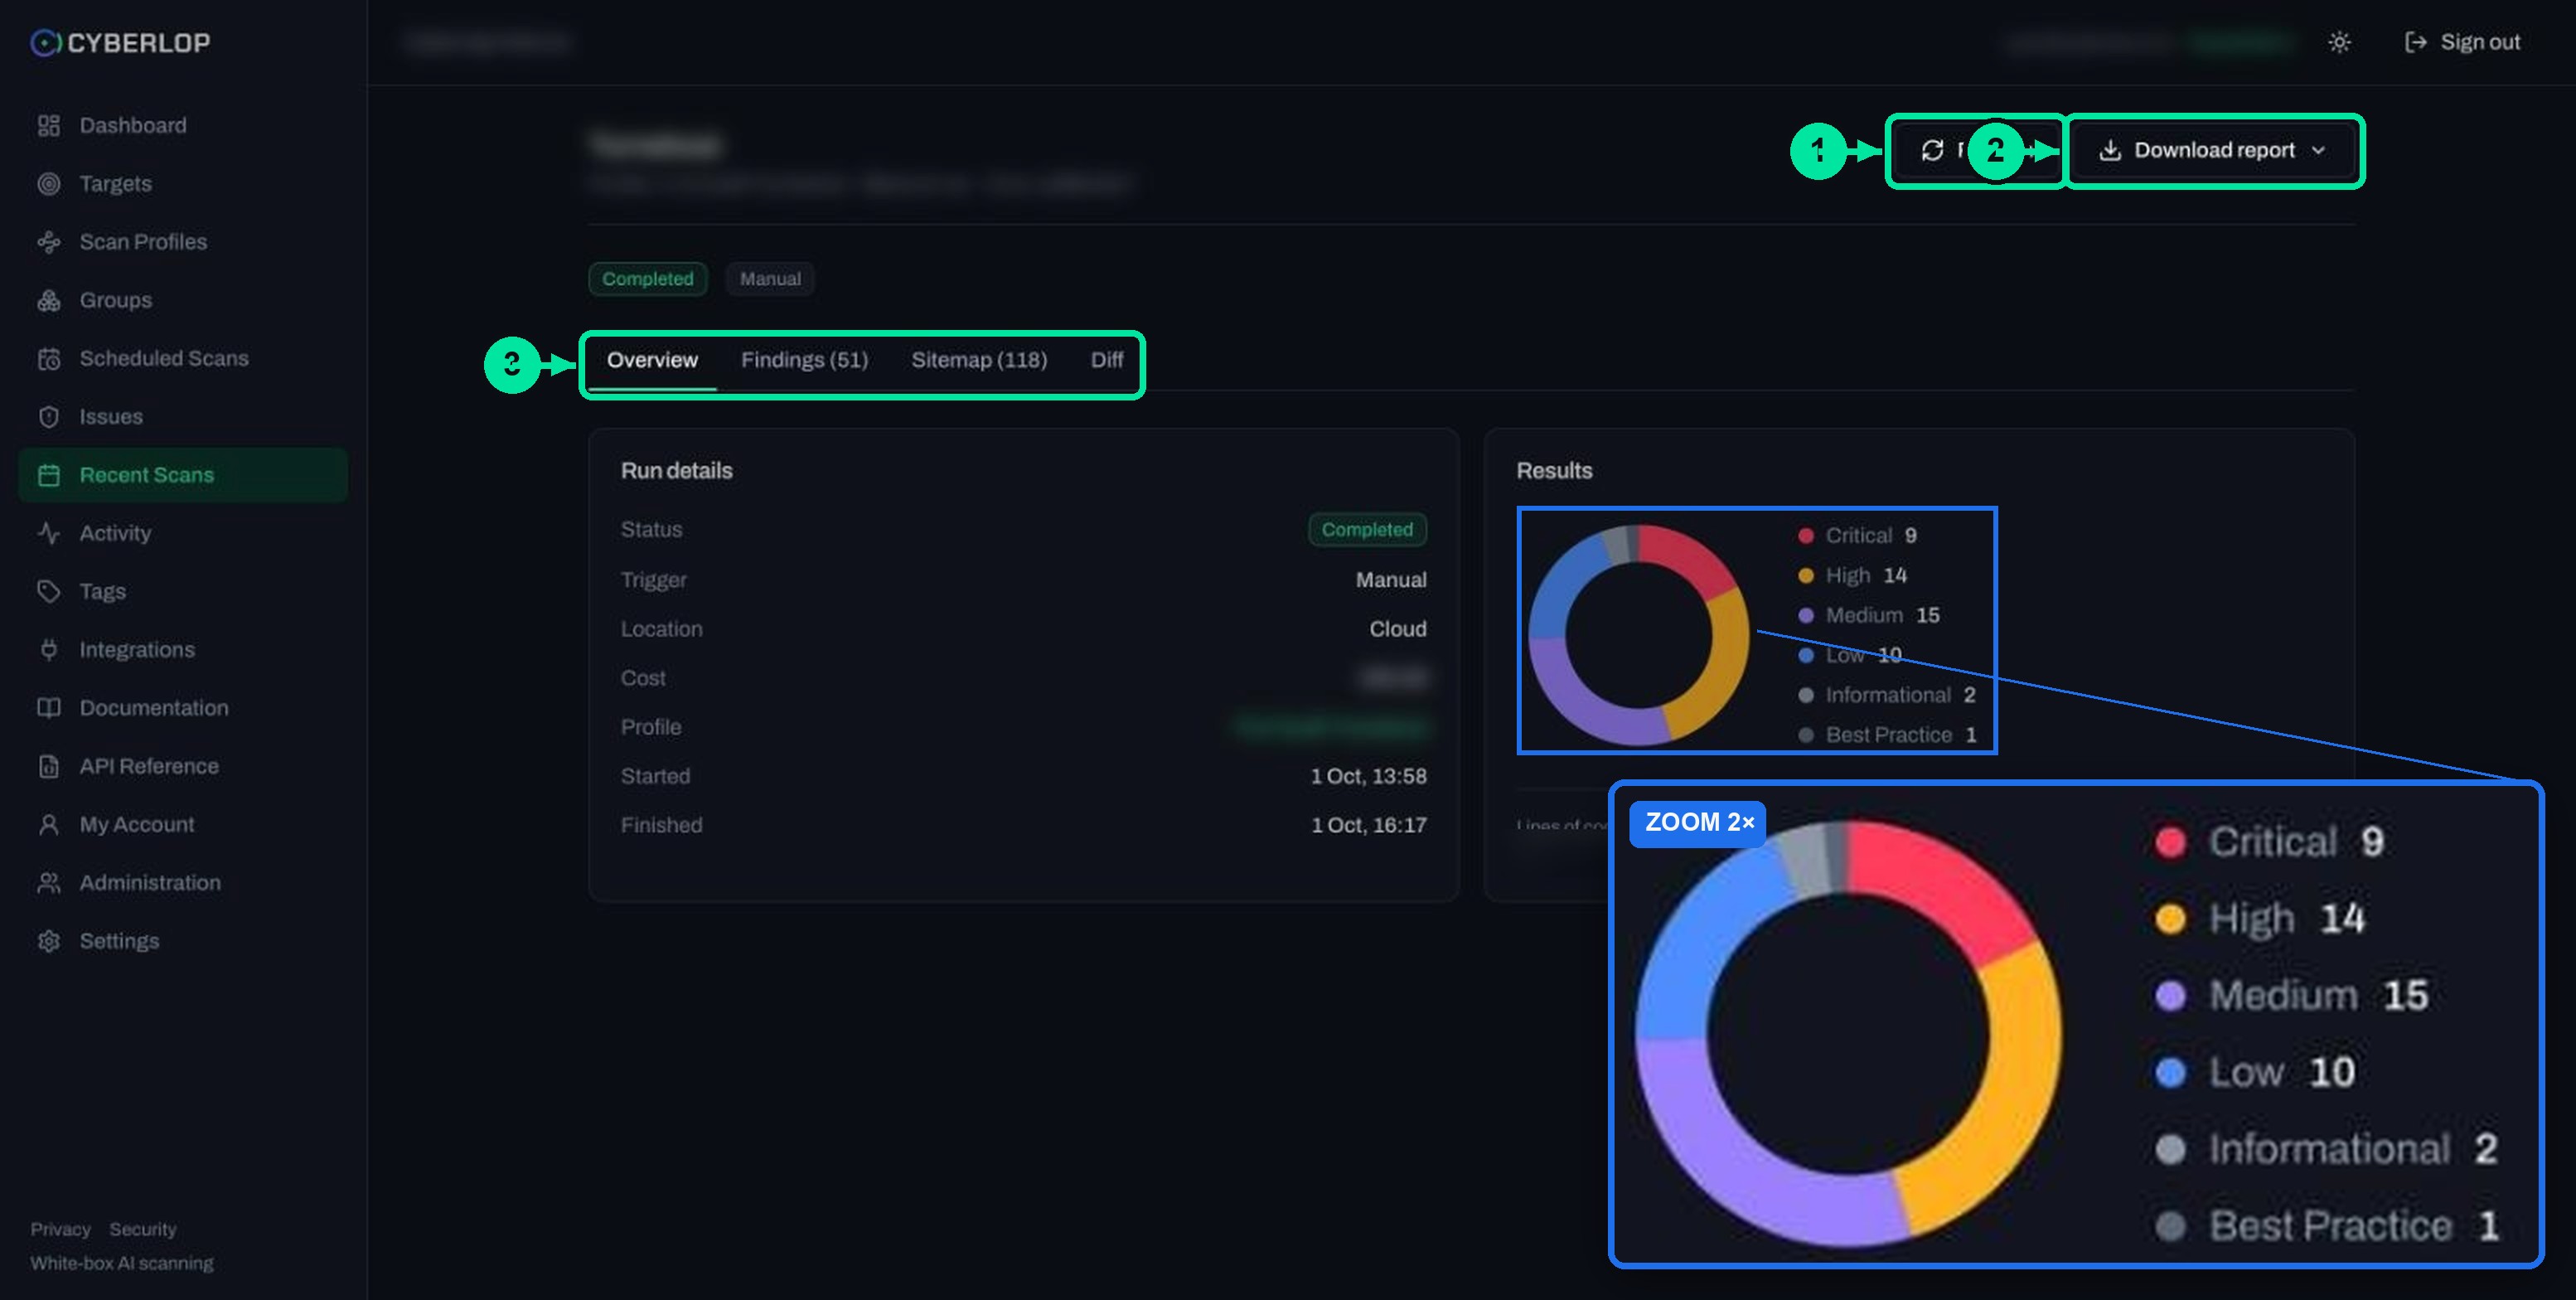The width and height of the screenshot is (2576, 1300).
Task: Switch to the Findings (51) tab
Action: pos(804,360)
